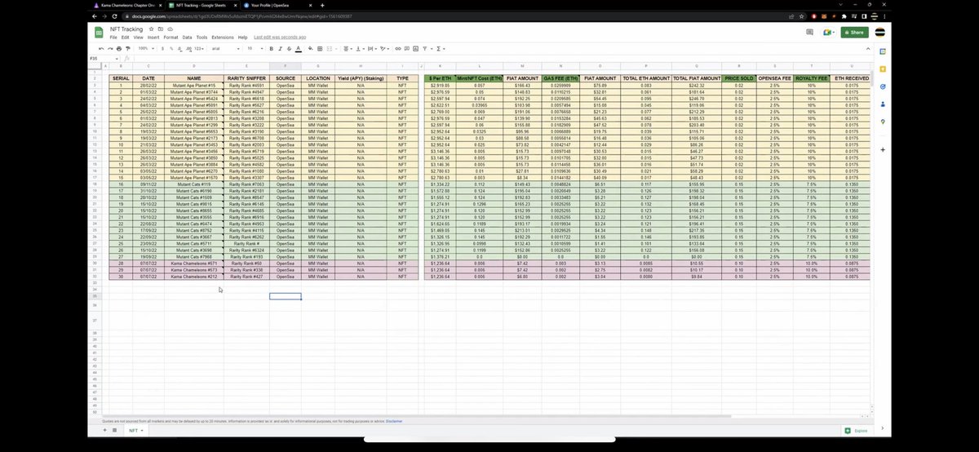Open Google Tasks side panel

coord(882,86)
